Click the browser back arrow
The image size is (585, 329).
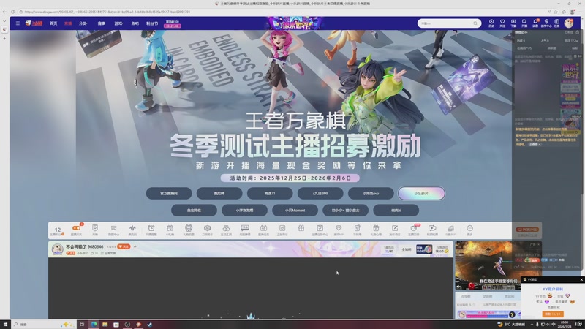coord(4,12)
